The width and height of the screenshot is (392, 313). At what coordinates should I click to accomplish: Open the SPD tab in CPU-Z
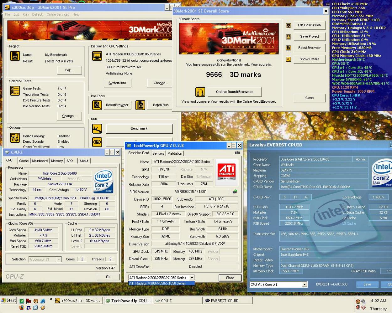[70, 161]
